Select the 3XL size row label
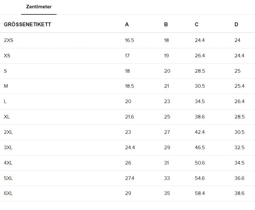 8,148
